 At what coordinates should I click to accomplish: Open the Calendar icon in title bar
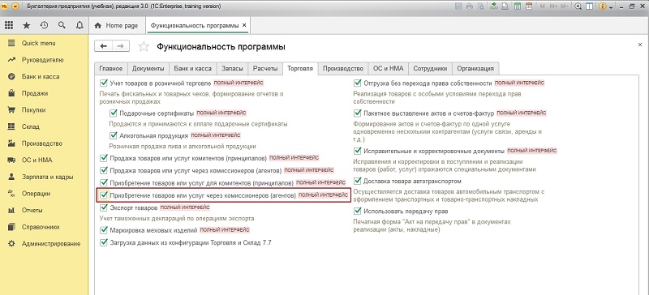click(529, 6)
